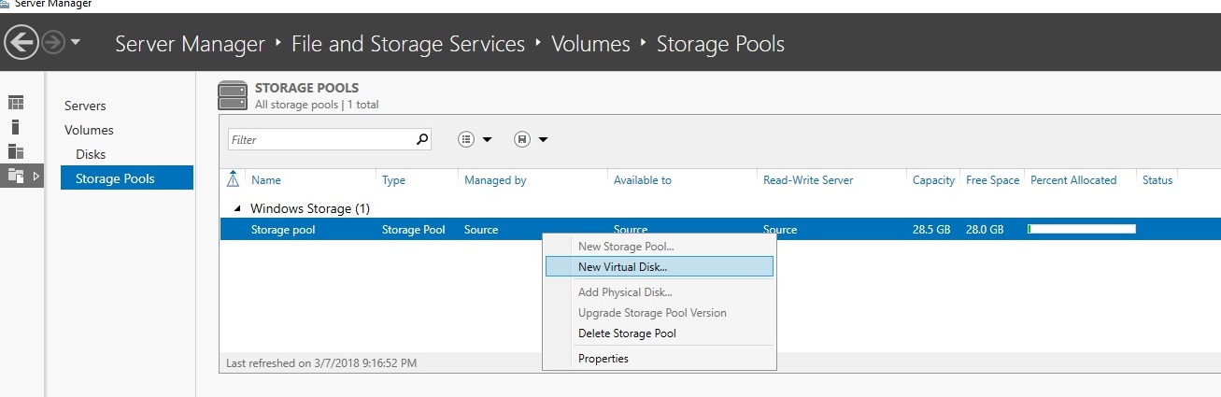Click Server Manager breadcrumb
The height and width of the screenshot is (397, 1221).
190,44
